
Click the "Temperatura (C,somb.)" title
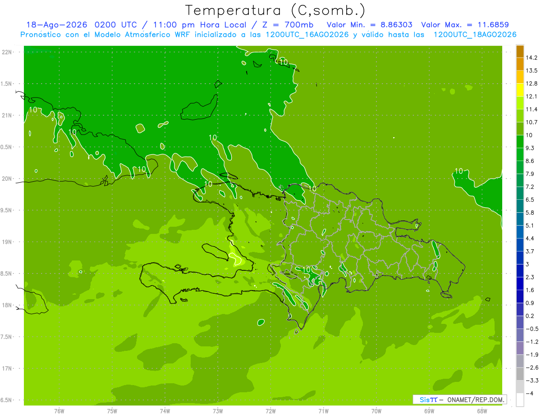275,10
